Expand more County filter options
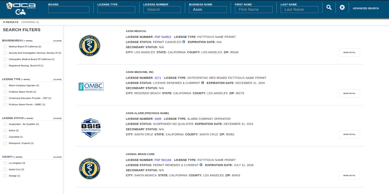Screen dimensions: 389x194 click(x=18, y=157)
